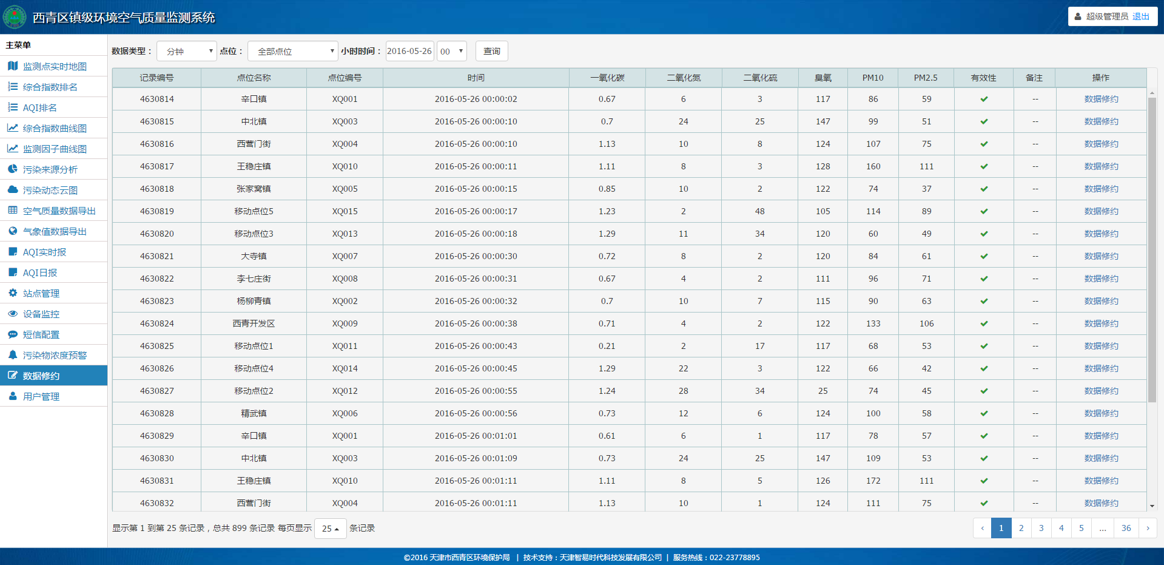Click the eye icon for 设备监控
This screenshot has width=1164, height=565.
pyautogui.click(x=13, y=314)
